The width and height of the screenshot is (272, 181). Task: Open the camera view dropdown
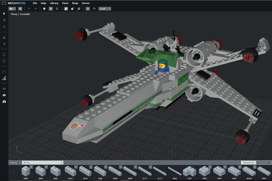12,9
